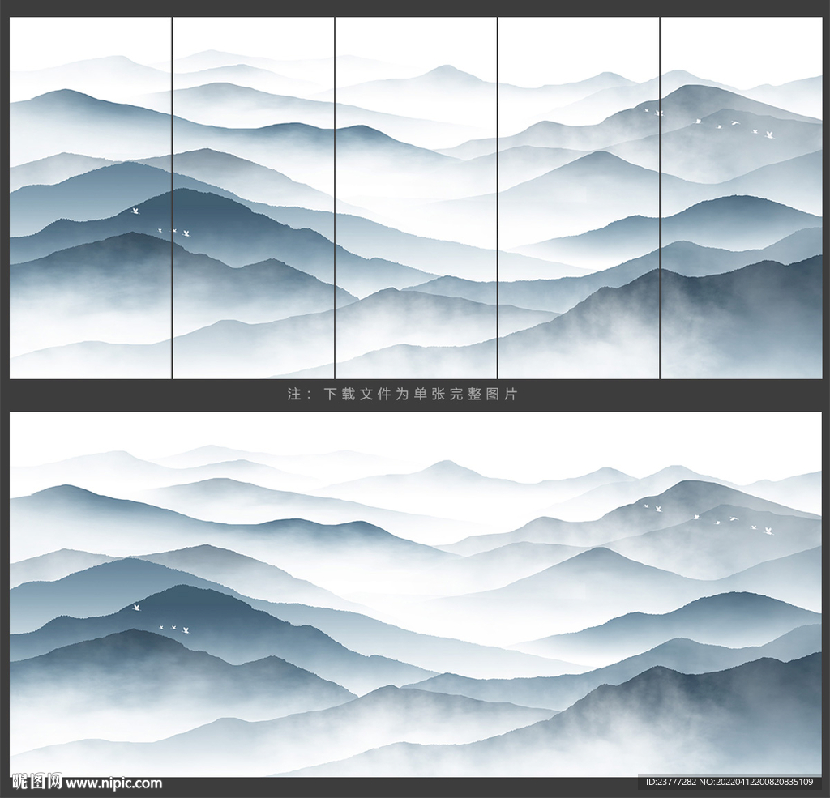
Task: Click the full single mountain landscape image below
Action: (x=416, y=595)
